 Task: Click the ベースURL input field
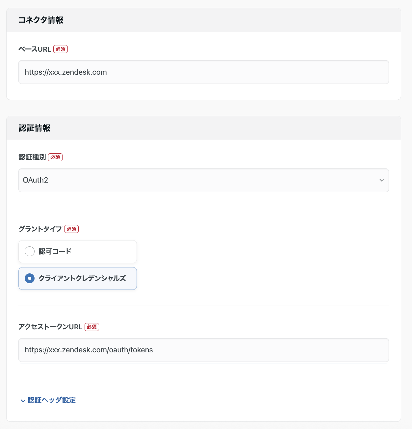tap(203, 72)
